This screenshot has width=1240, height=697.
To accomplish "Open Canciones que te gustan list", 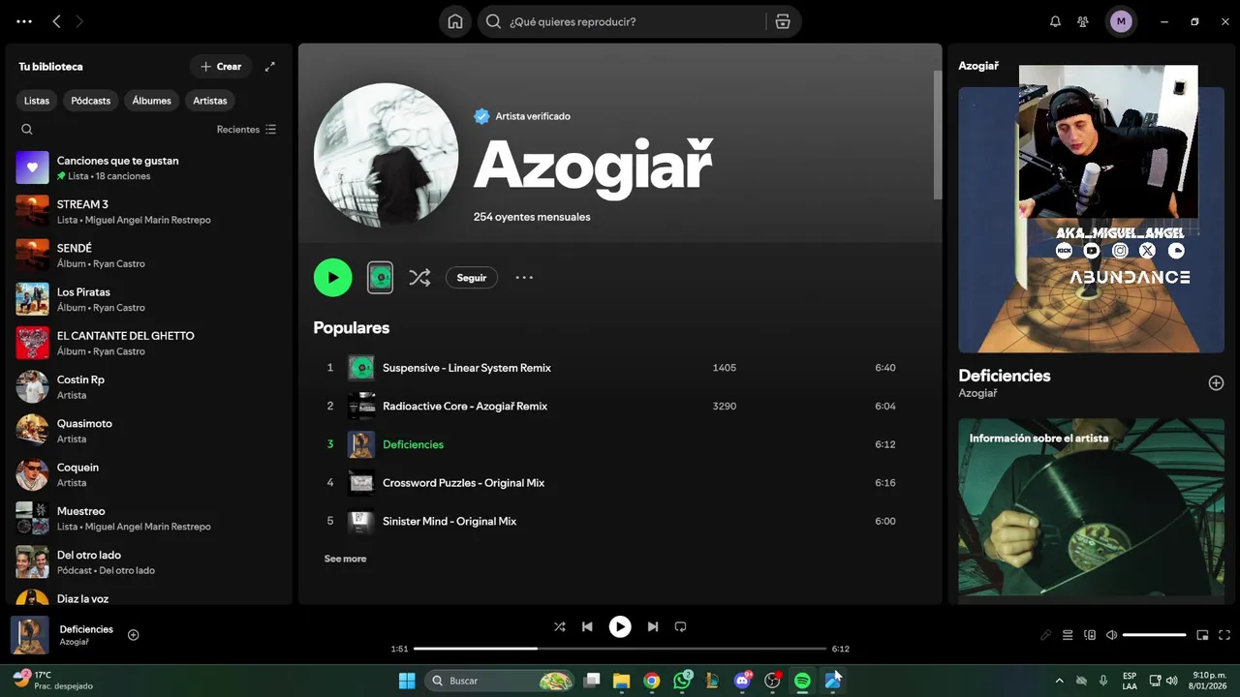I will pos(149,167).
